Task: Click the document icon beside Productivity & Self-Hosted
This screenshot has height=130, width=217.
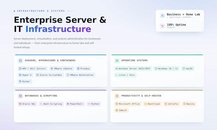Action: (117, 96)
